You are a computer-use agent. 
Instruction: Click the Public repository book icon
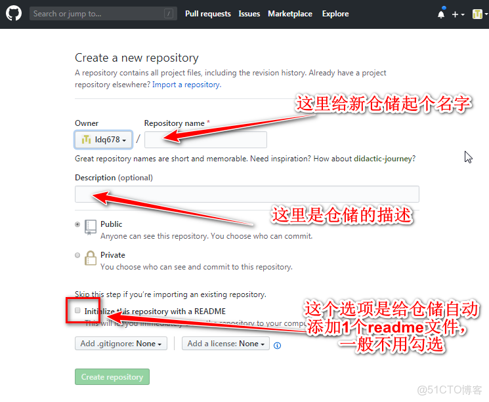pos(91,227)
